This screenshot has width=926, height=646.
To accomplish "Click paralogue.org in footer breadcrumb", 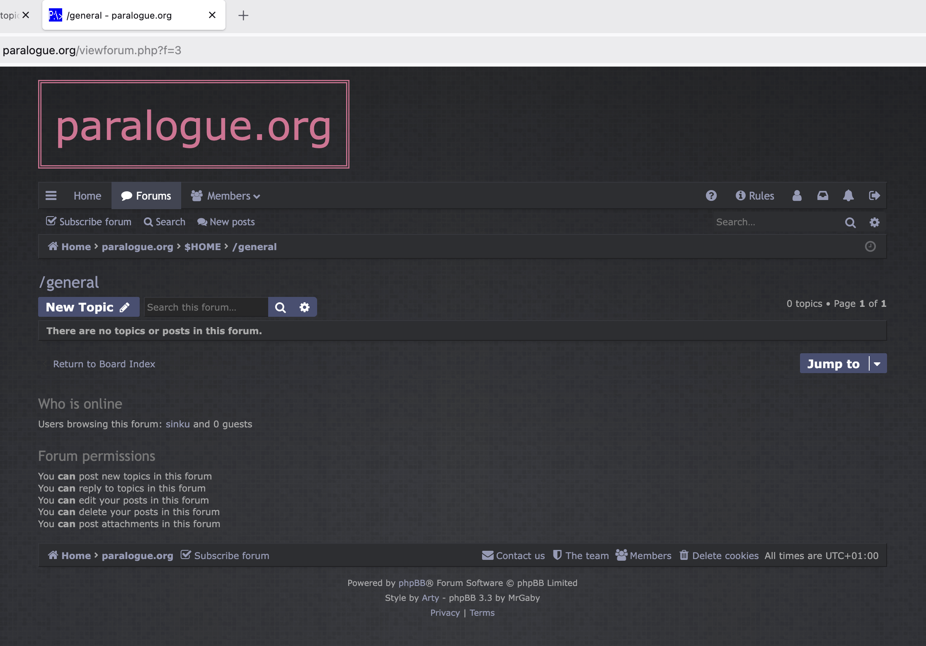I will tap(138, 556).
